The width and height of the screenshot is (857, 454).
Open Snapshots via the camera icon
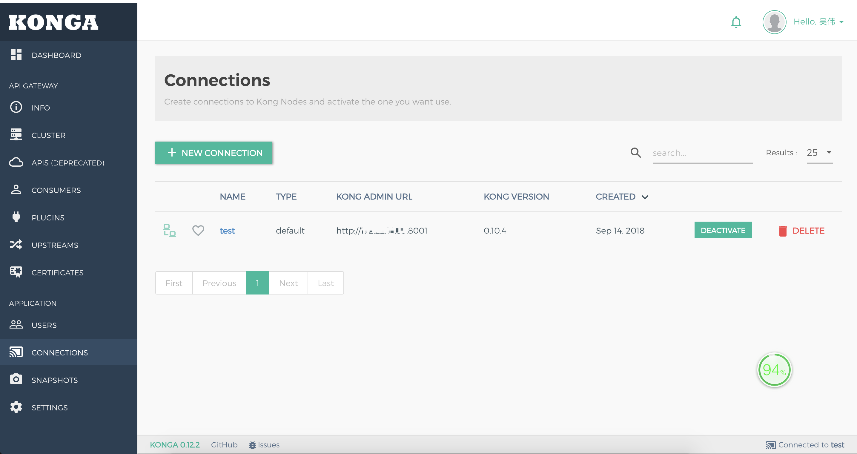[x=16, y=379]
